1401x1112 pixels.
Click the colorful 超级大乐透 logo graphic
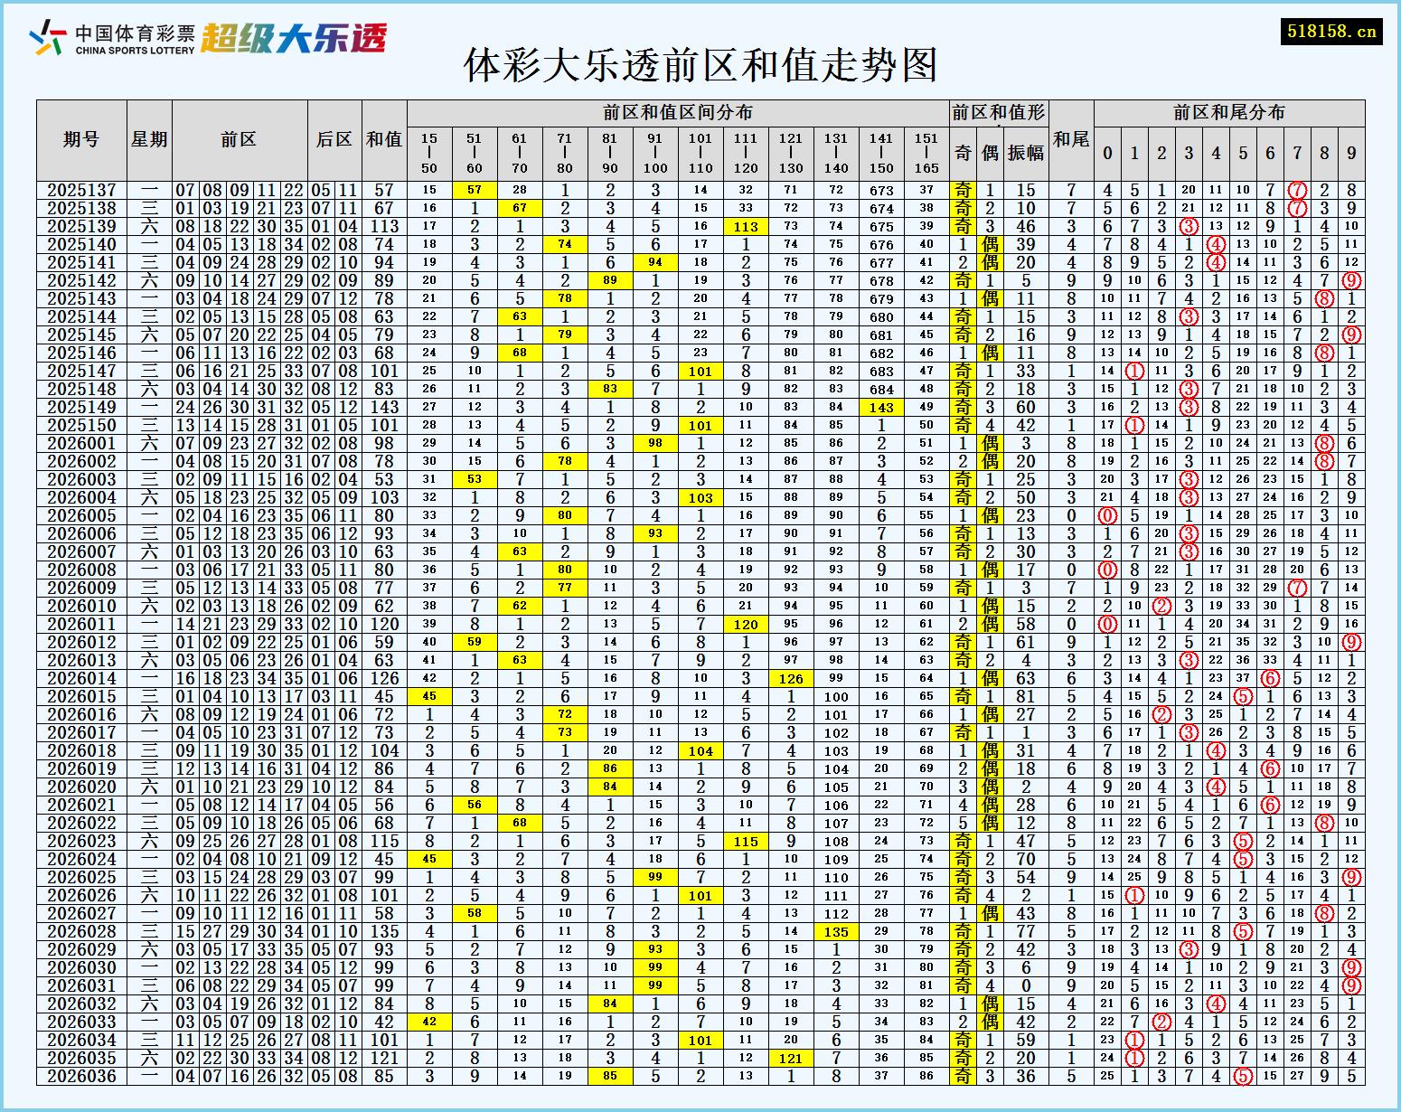[x=298, y=38]
